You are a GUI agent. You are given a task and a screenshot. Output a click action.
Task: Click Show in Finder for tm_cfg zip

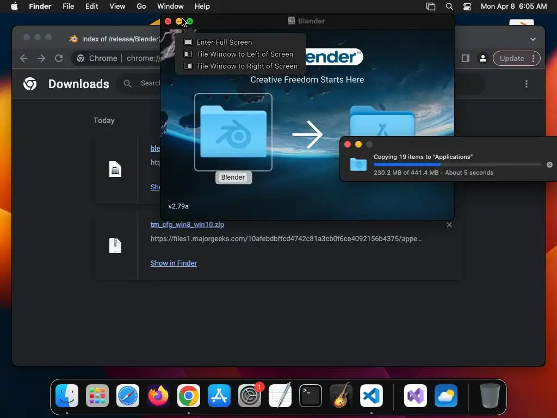coord(174,263)
